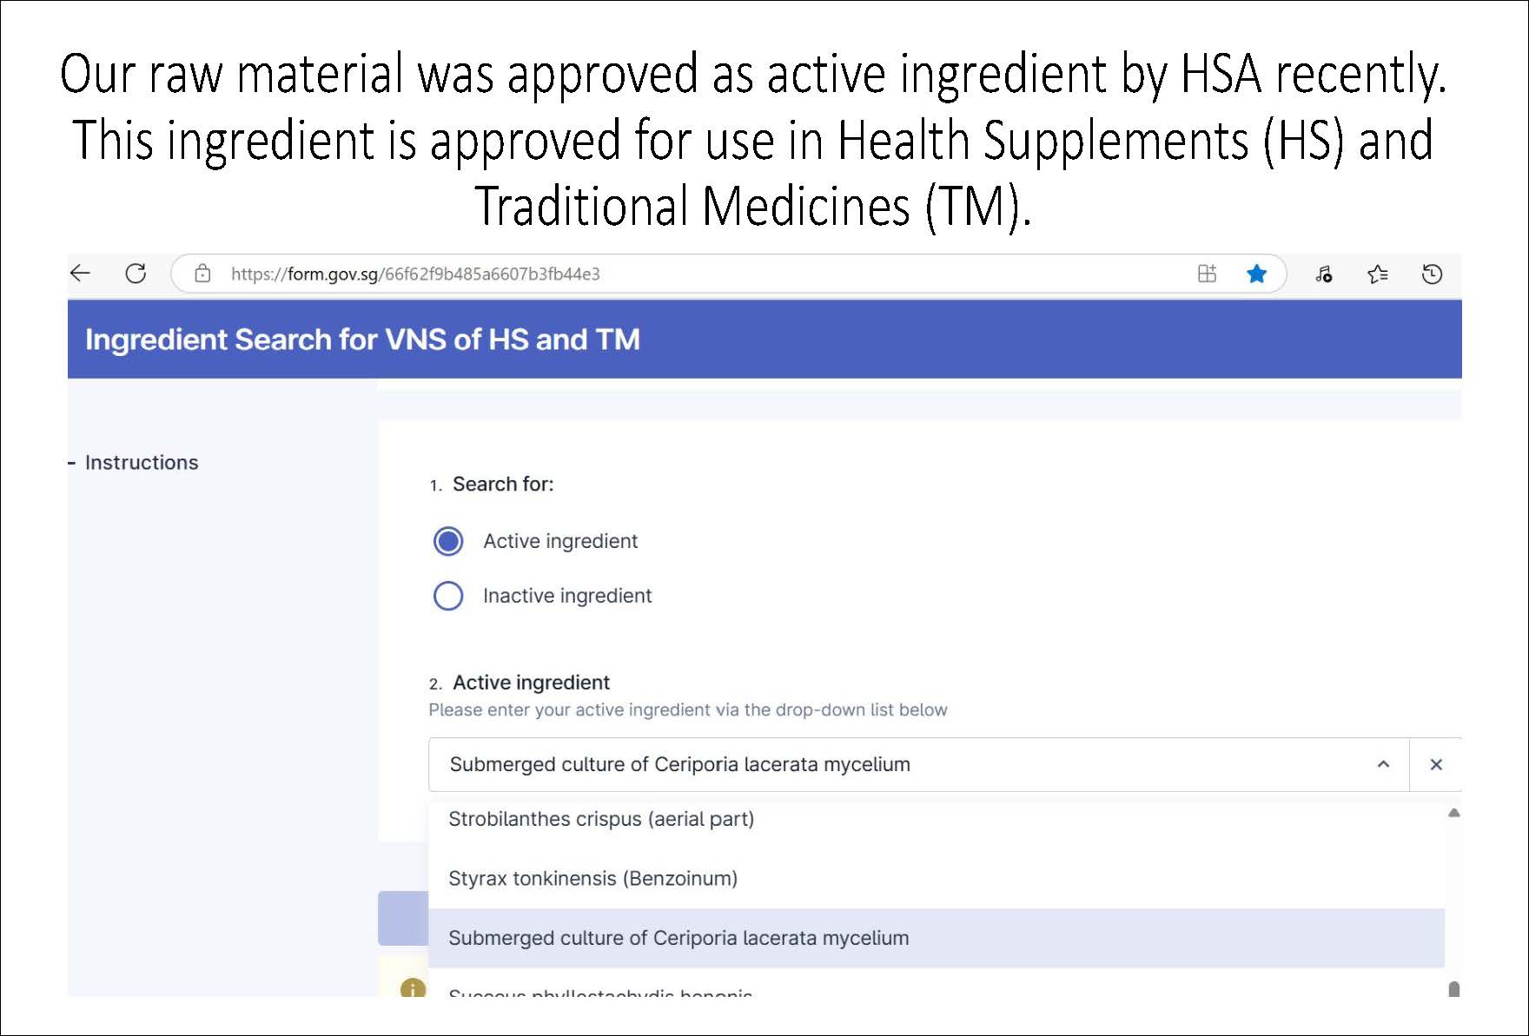1529x1036 pixels.
Task: Open the browser history icon
Action: (x=1432, y=274)
